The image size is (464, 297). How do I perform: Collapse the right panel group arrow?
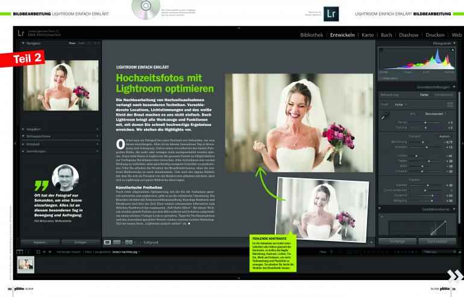[x=462, y=143]
